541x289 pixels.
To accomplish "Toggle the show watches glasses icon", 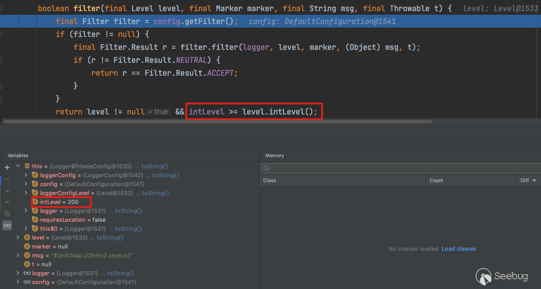I will 7,225.
